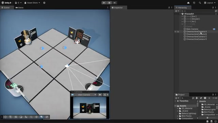Toggle the Hierarchy panel lock
The width and height of the screenshot is (218, 123).
point(213,8)
